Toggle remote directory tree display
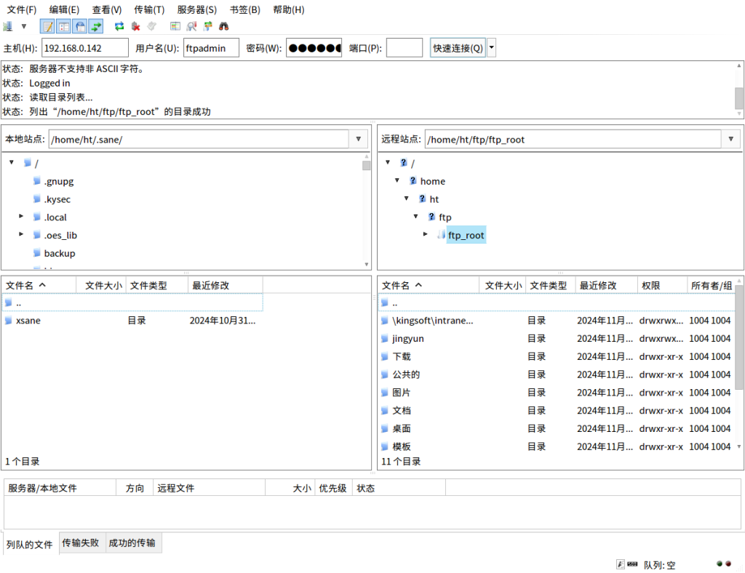Screen dimensions: 745x573 80,27
